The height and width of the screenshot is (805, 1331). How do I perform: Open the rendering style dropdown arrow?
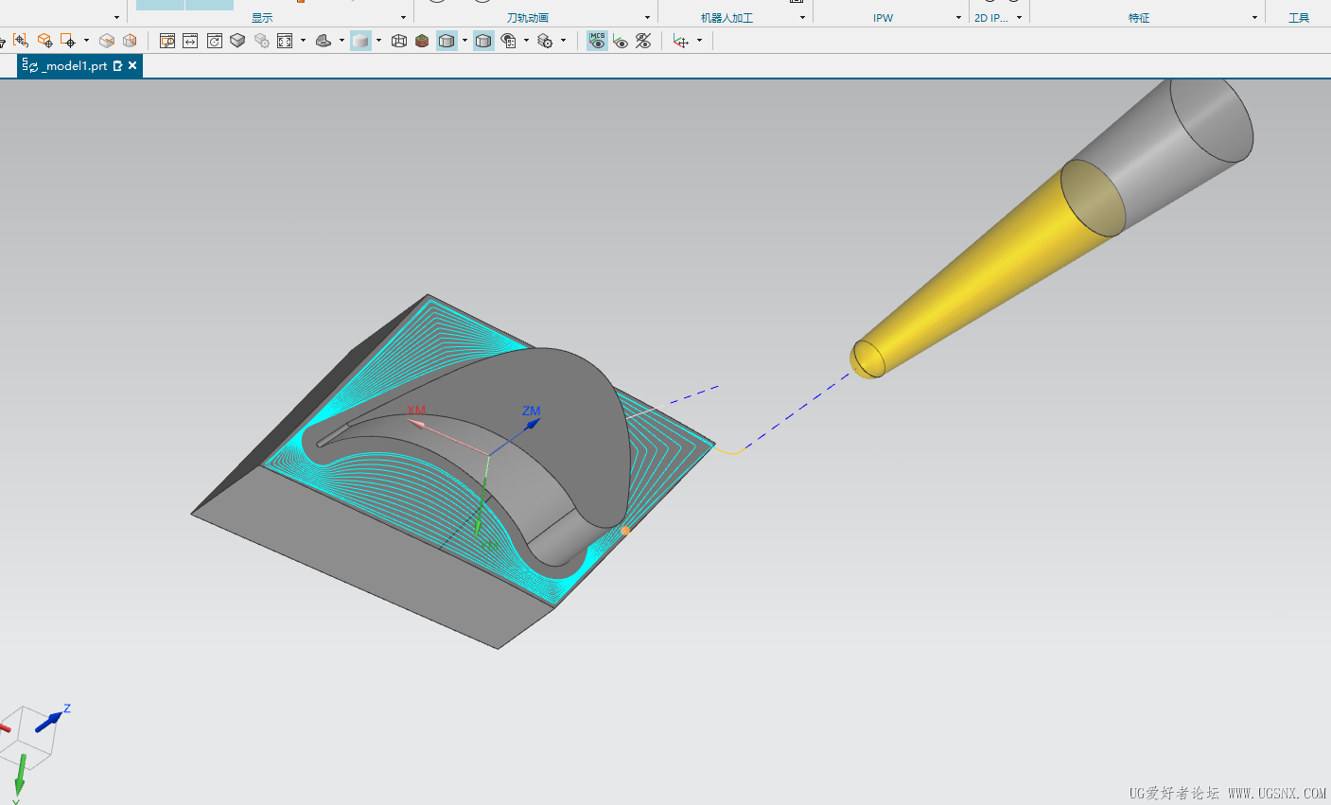point(378,41)
